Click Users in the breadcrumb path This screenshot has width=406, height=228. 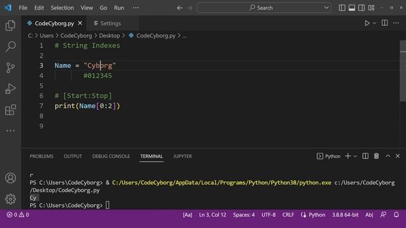click(x=46, y=35)
